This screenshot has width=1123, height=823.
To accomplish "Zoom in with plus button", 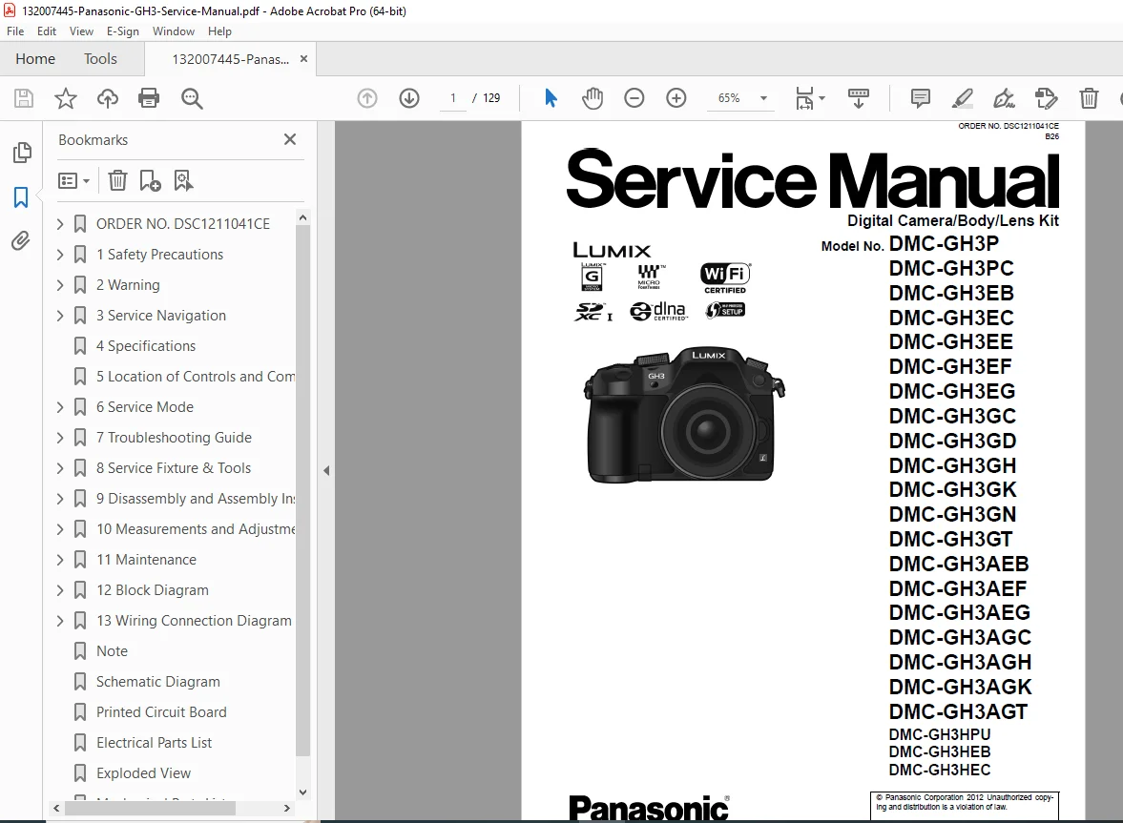I will (x=676, y=98).
